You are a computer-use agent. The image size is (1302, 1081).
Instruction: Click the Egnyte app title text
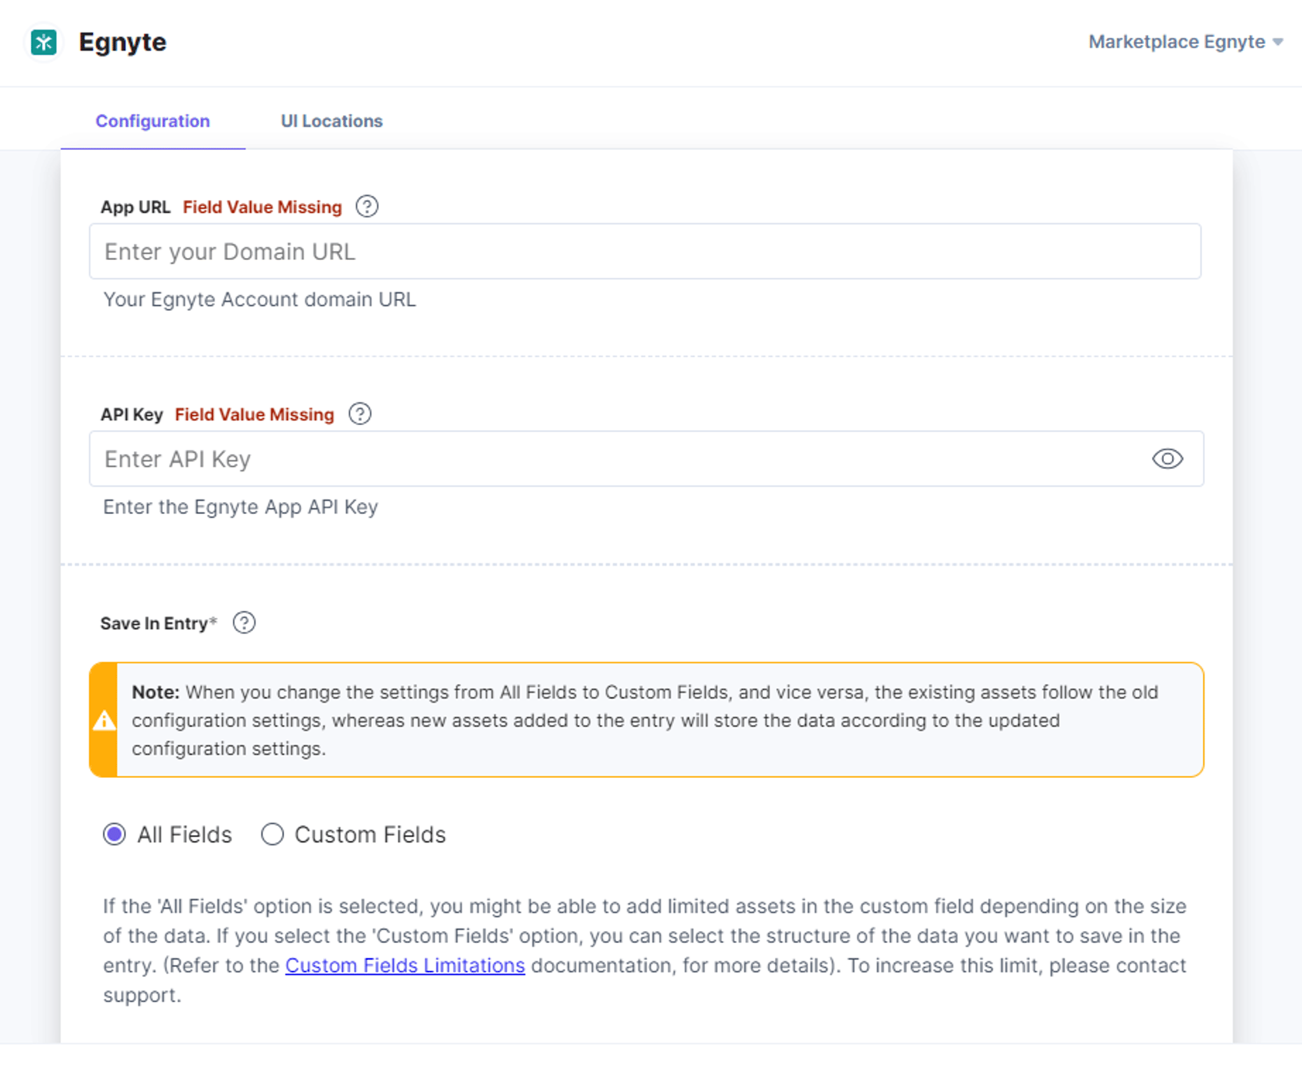[123, 43]
